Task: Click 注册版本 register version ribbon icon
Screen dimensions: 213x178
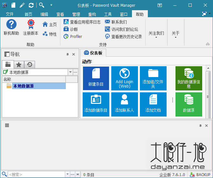Action: point(31,27)
